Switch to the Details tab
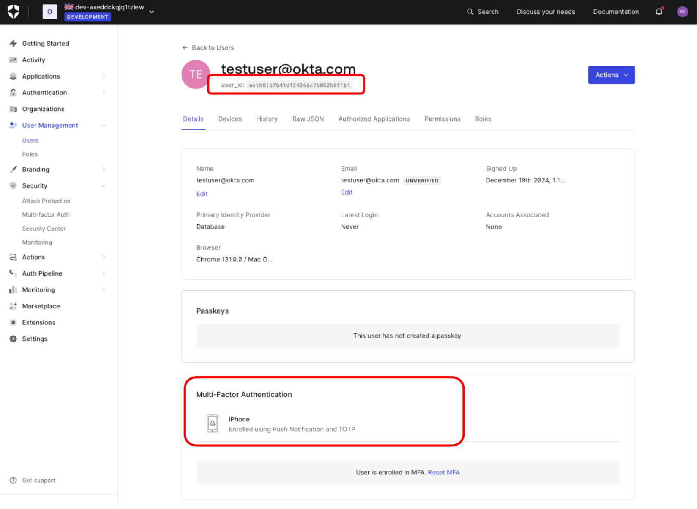The image size is (697, 509). point(193,119)
